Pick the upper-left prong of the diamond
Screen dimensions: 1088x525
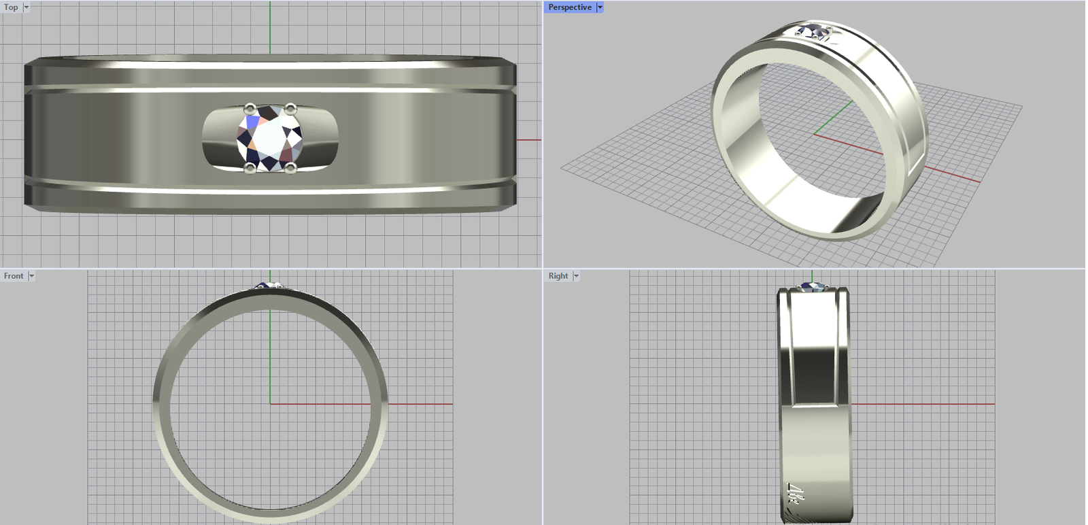click(x=249, y=108)
